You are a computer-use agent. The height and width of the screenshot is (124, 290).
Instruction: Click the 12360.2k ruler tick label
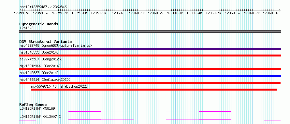coord(156,13)
